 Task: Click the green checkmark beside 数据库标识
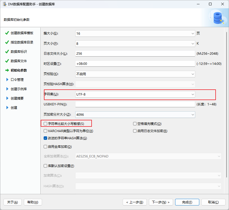pyautogui.click(x=7, y=52)
